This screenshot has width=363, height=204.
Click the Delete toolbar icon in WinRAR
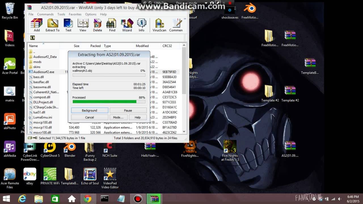[x=97, y=25]
